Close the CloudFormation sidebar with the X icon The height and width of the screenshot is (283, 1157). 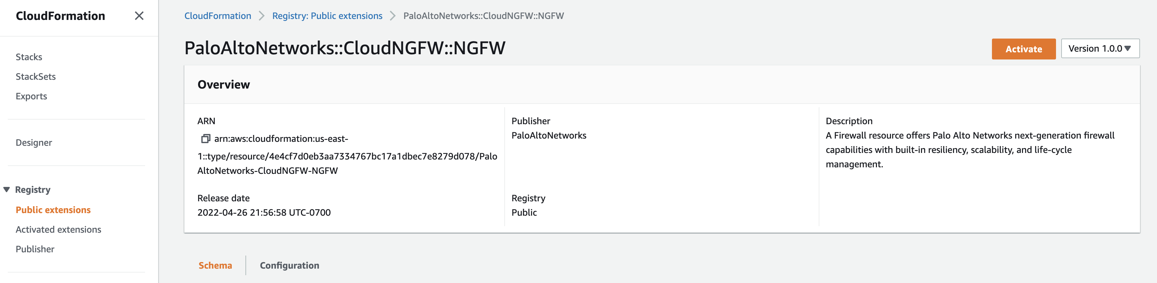[139, 16]
